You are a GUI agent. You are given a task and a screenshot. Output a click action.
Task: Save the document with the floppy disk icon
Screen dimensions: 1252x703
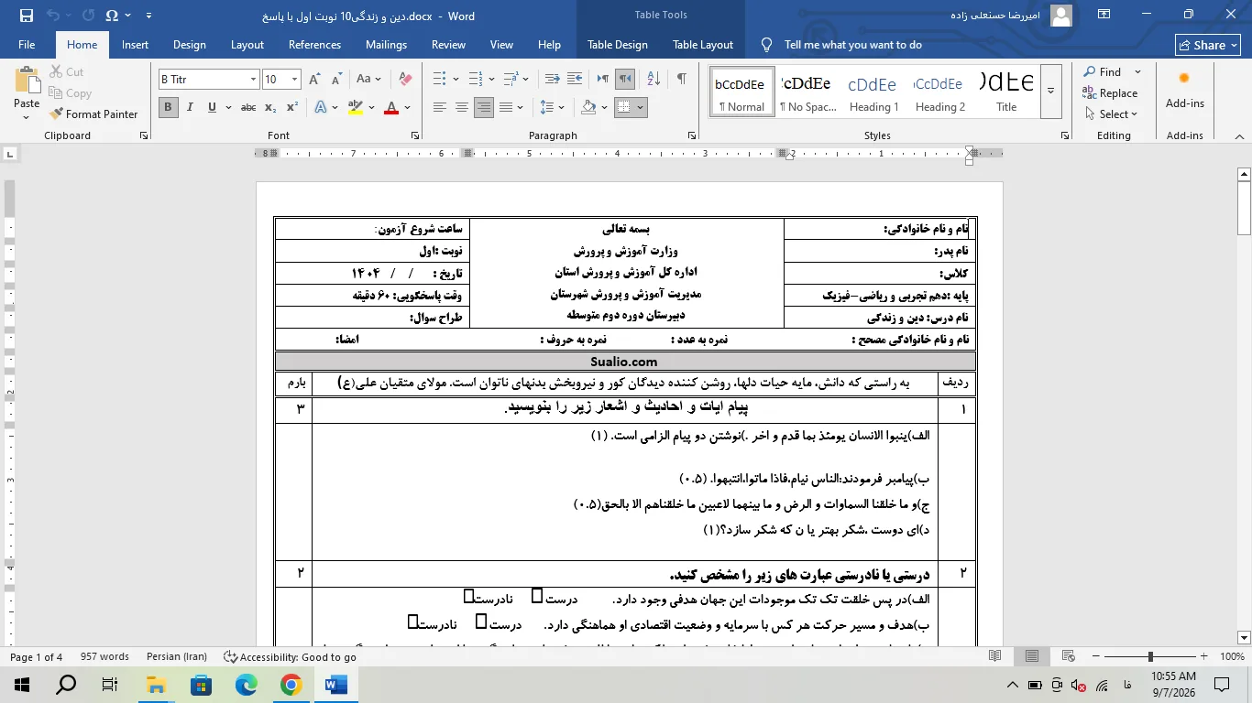coord(26,16)
